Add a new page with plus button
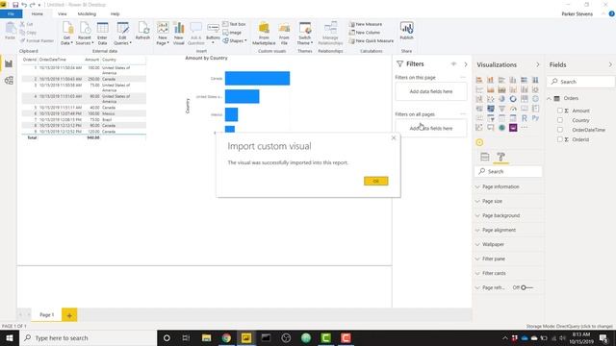Screen dimensions: 616x346 pyautogui.click(x=69, y=315)
